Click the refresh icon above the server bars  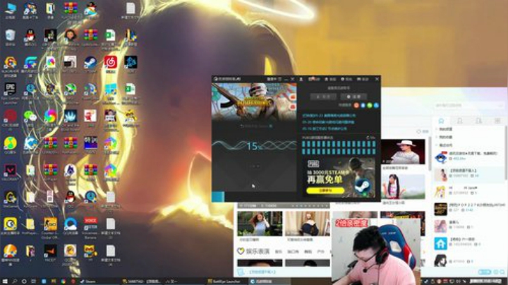[368, 138]
